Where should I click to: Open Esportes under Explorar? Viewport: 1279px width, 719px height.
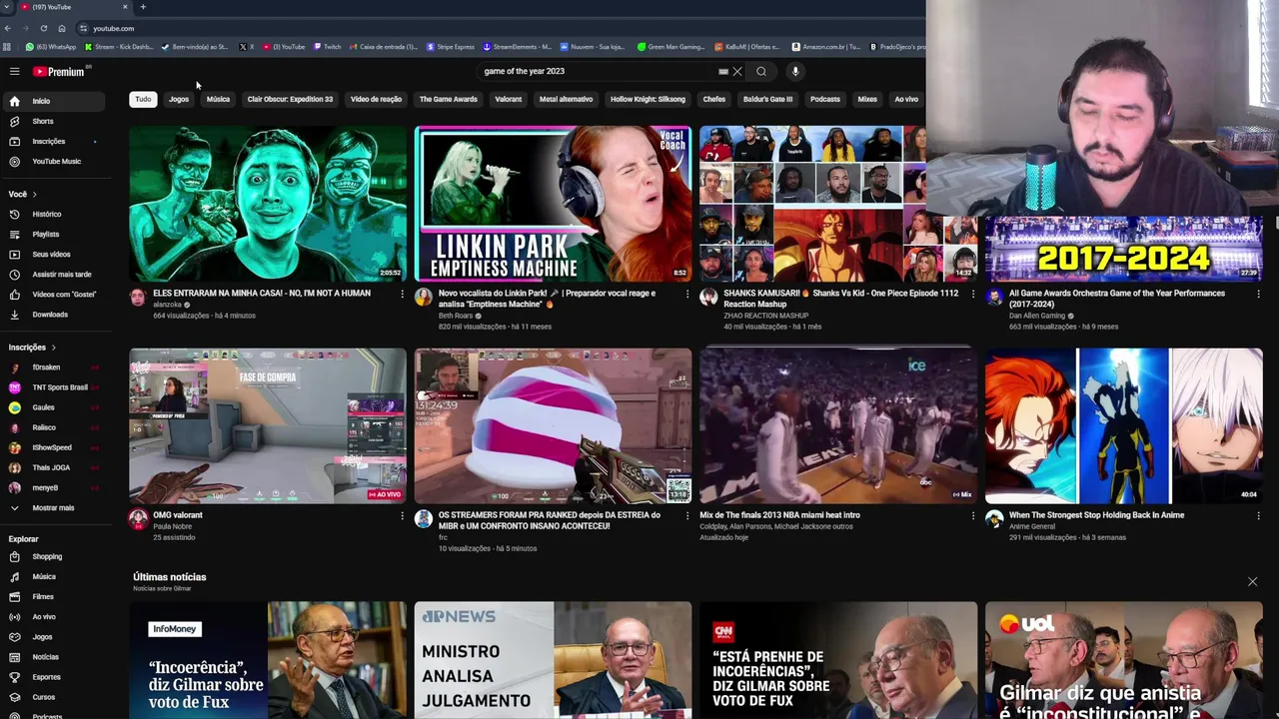click(53, 676)
